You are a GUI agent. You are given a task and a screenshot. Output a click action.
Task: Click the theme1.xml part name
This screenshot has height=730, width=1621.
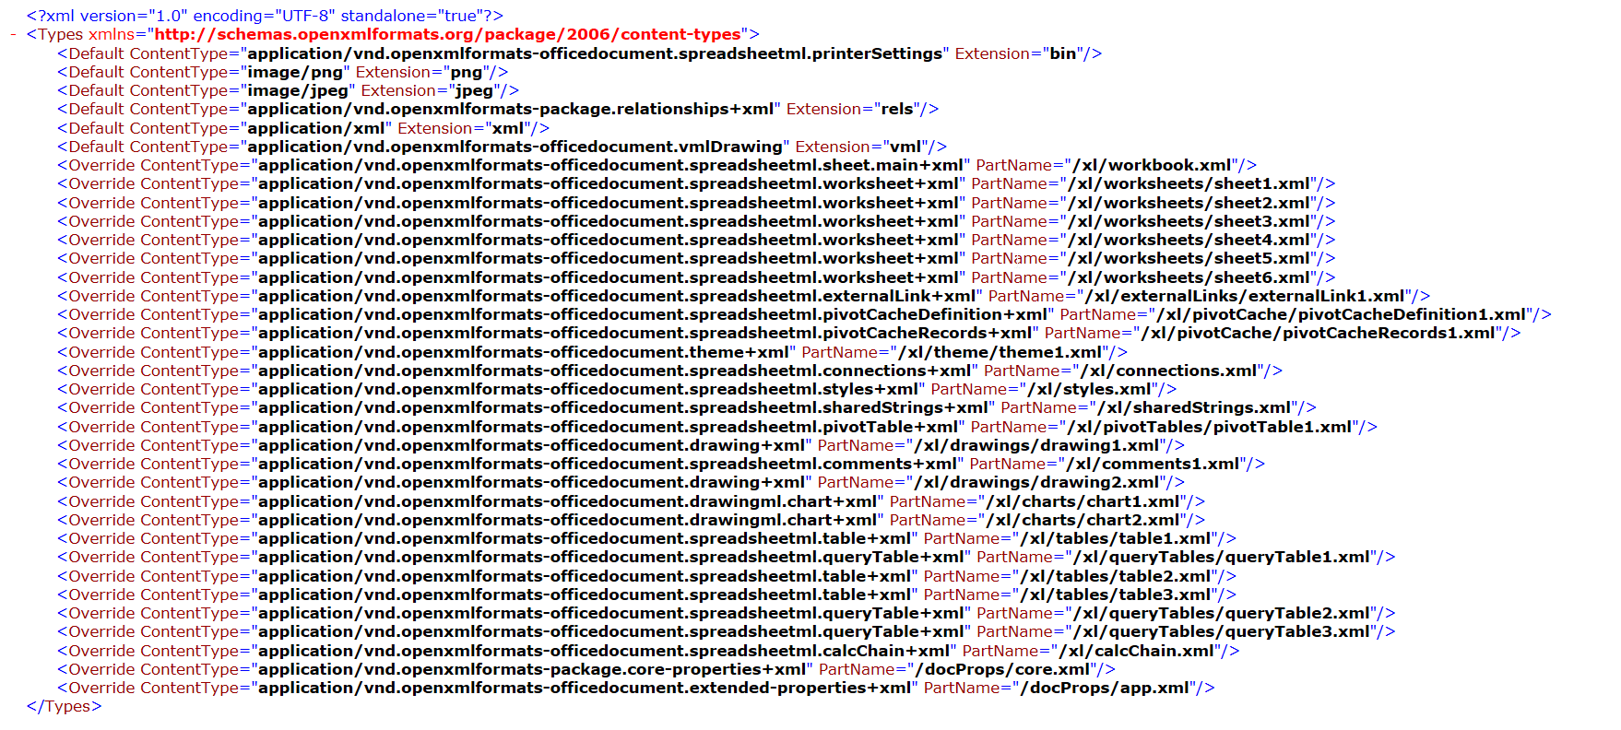pyautogui.click(x=1001, y=352)
